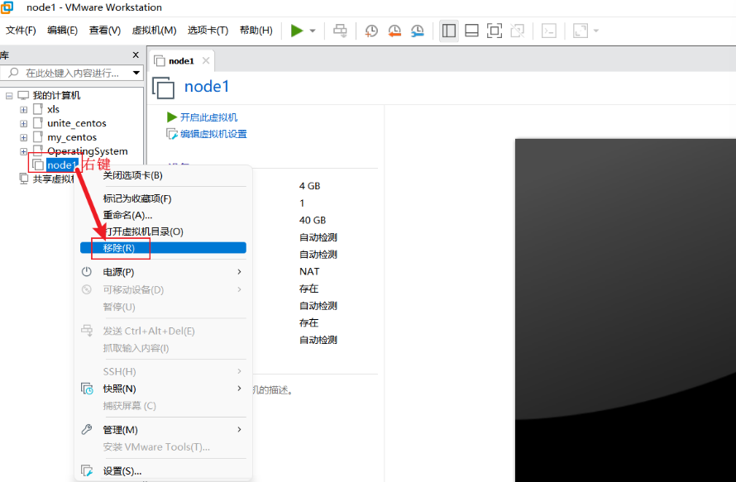Click the power icon beside 电源(P)

click(x=87, y=272)
